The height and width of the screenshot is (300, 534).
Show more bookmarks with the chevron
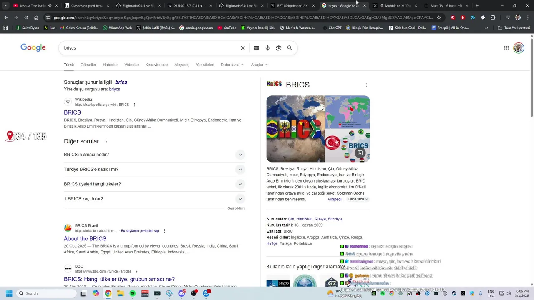pyautogui.click(x=486, y=27)
